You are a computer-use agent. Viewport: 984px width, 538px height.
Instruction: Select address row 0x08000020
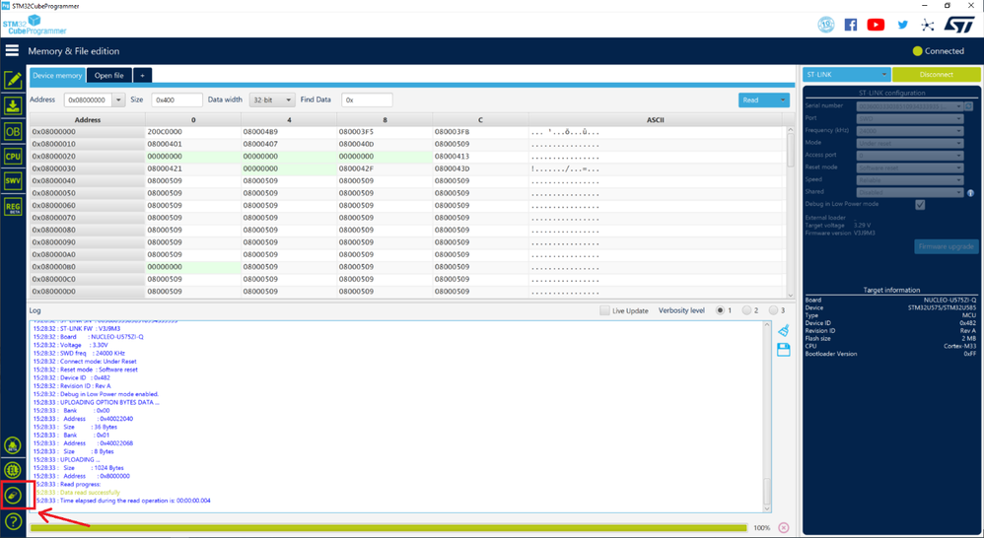pos(88,157)
